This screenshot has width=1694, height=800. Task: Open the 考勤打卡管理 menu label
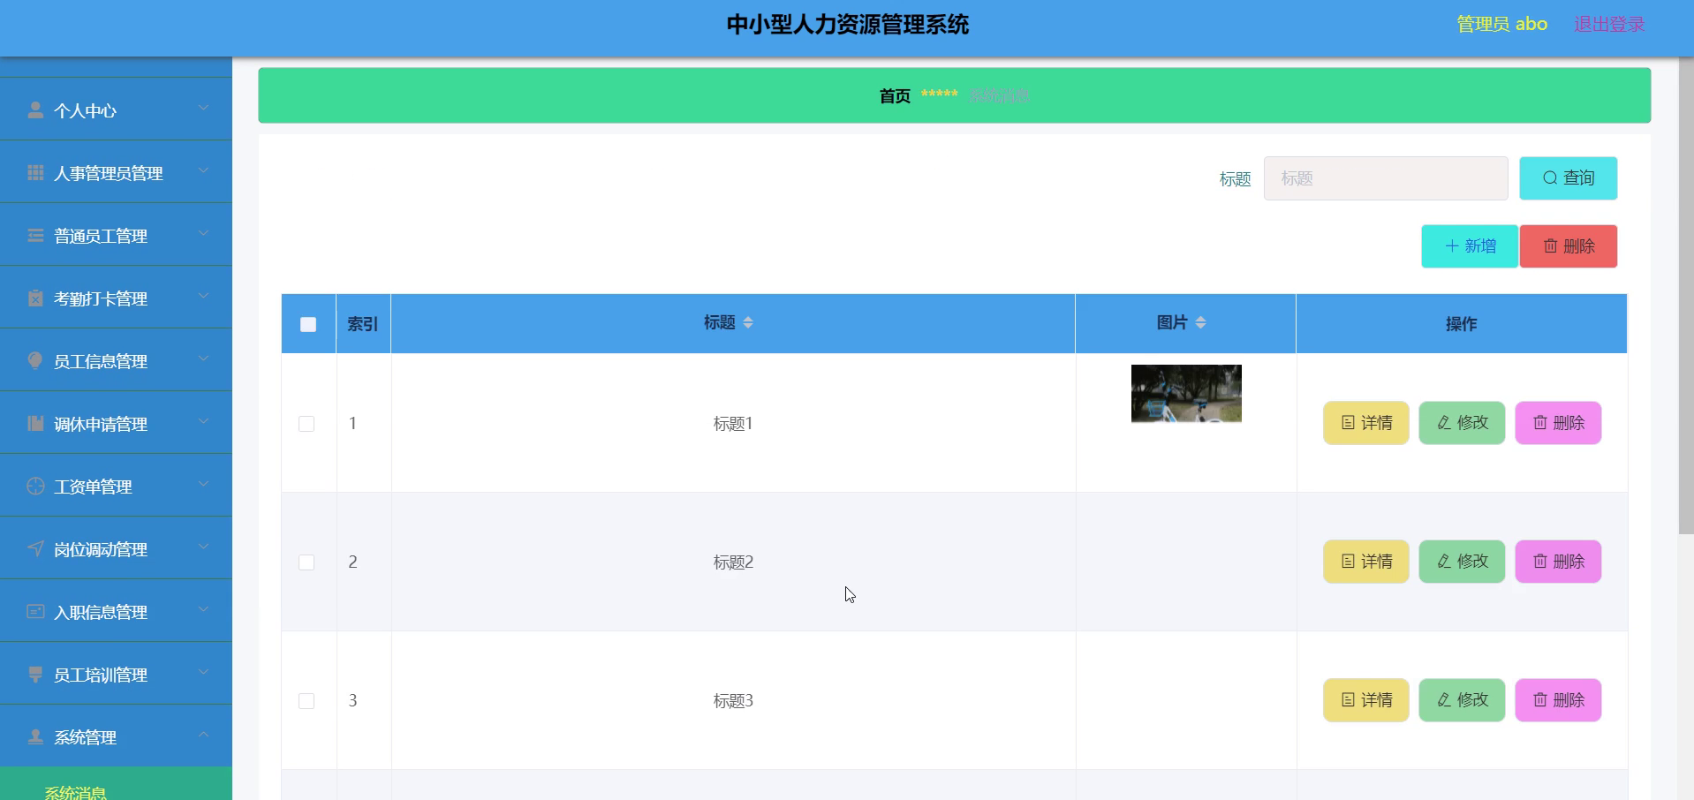(101, 298)
